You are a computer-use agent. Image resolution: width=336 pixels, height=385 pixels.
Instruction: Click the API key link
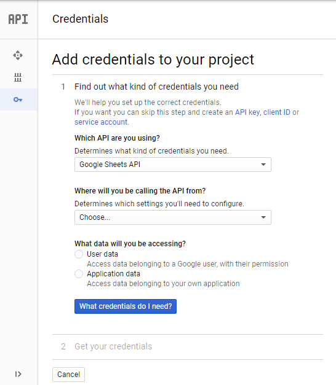pos(247,112)
